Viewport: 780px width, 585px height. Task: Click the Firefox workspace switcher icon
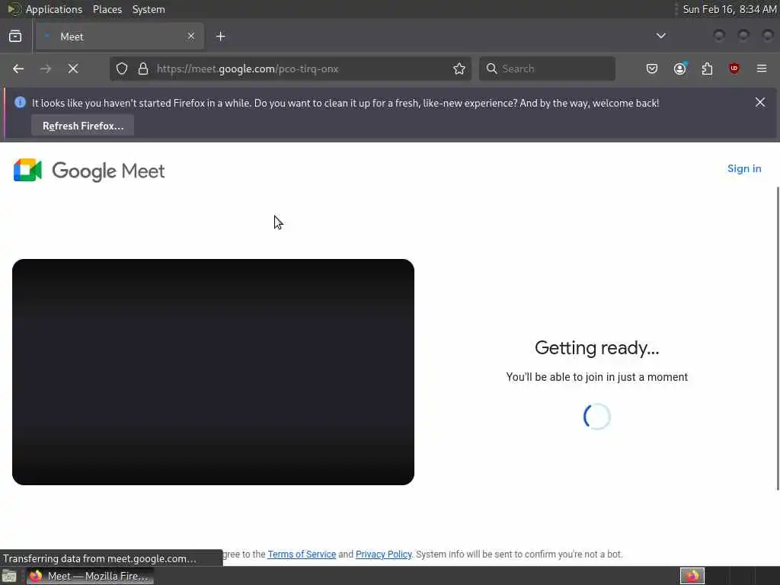click(692, 576)
